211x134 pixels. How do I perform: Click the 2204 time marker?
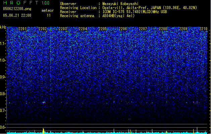[83, 29]
